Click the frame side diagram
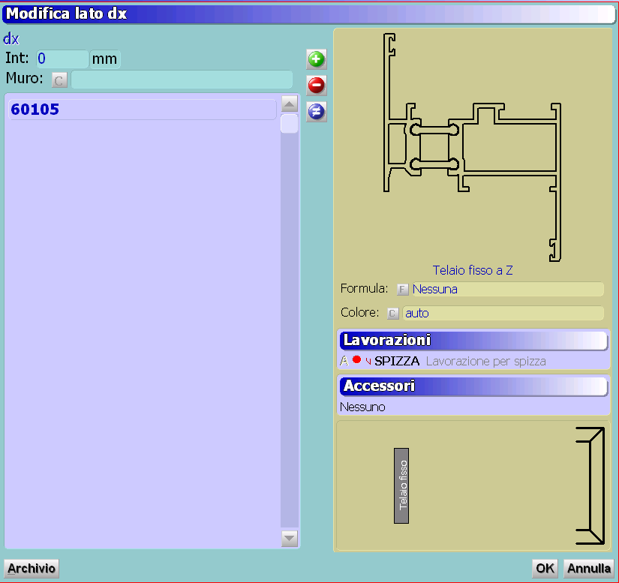Viewport: 619px width, 583px height. coord(590,486)
